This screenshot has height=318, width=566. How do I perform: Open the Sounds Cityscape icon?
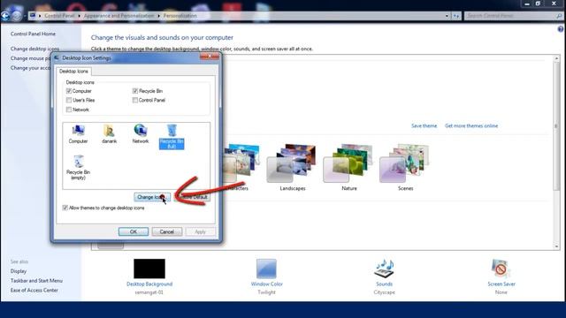tap(384, 269)
